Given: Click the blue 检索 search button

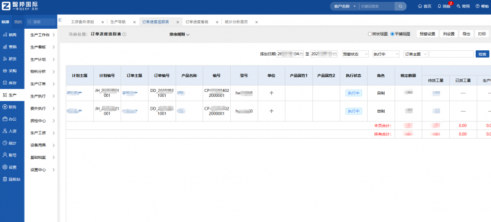Looking at the screenshot, I should tap(482, 54).
